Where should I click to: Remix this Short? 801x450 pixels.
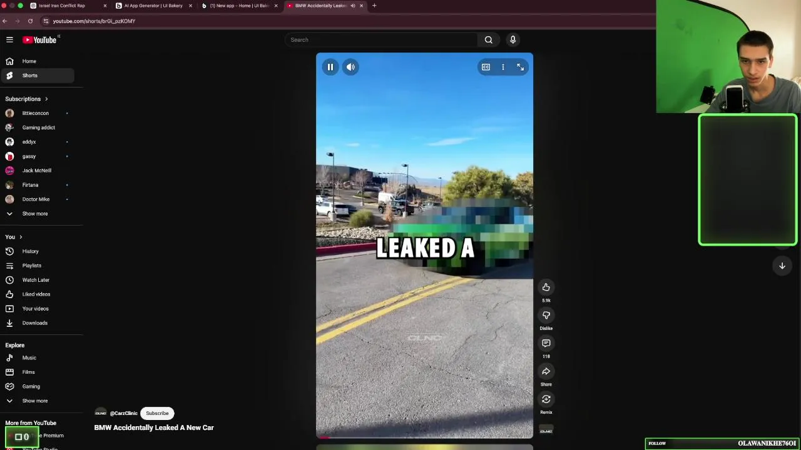[x=546, y=399]
